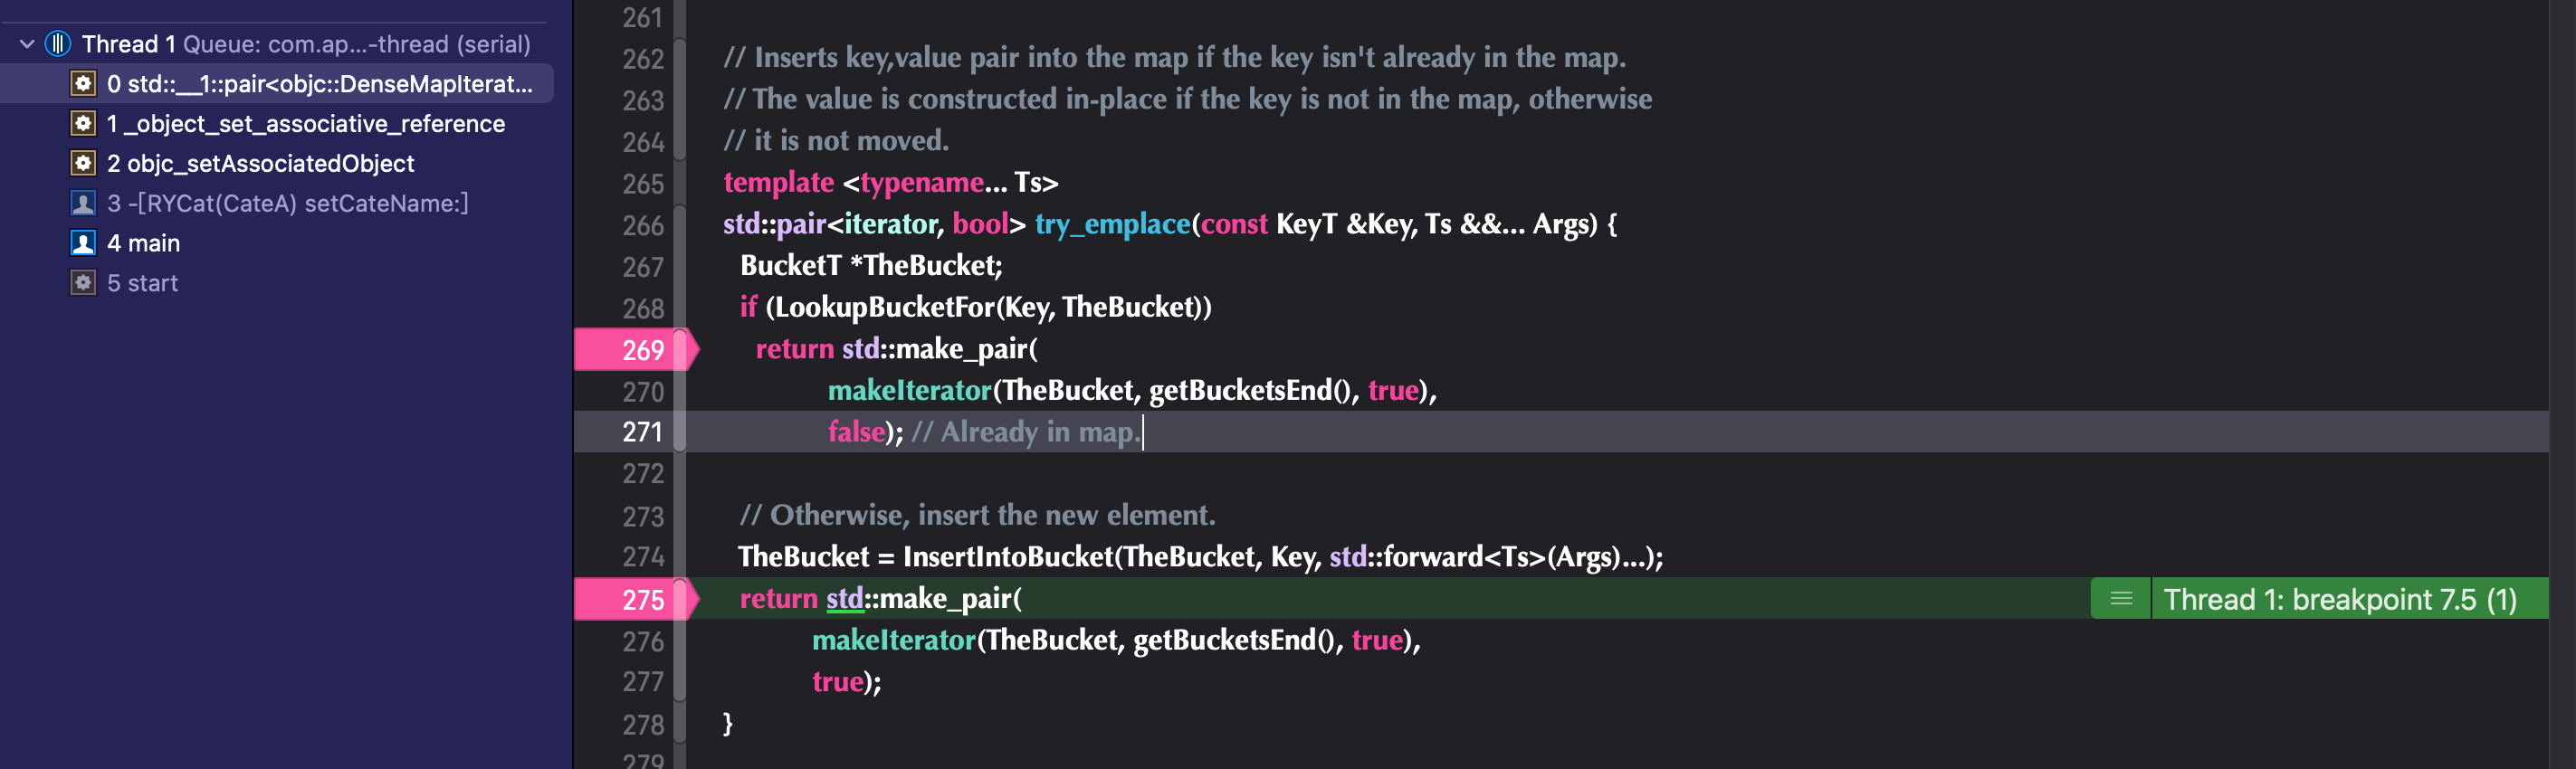Viewport: 2576px width, 769px height.
Task: Click gear icon of start frame
Action: [x=83, y=283]
